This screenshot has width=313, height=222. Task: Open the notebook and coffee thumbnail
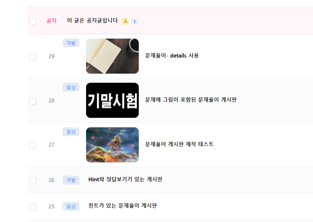coord(112,56)
